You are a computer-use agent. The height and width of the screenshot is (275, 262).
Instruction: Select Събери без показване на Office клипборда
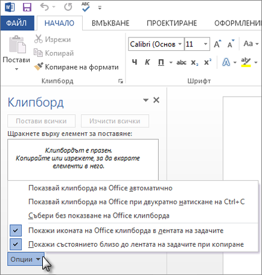[x=133, y=216]
